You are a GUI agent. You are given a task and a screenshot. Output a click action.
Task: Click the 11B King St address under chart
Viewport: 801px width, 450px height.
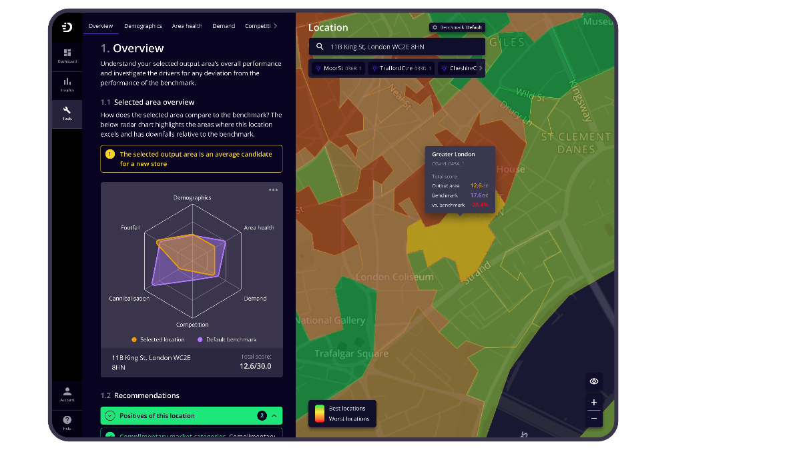pos(151,362)
